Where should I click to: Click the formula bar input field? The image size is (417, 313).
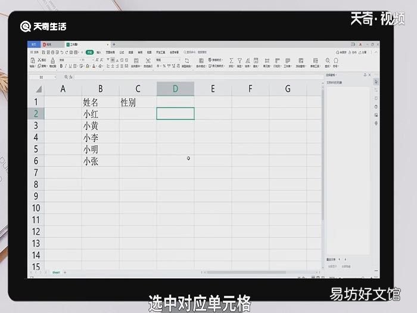click(x=198, y=77)
